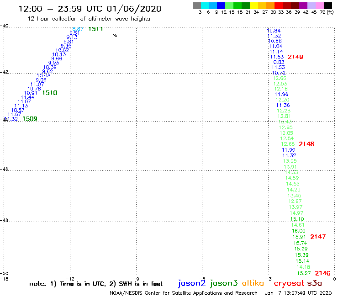
Task: Click the timestamp 'Jan 7 13:27:49 UTC 2020'
Action: [x=298, y=293]
